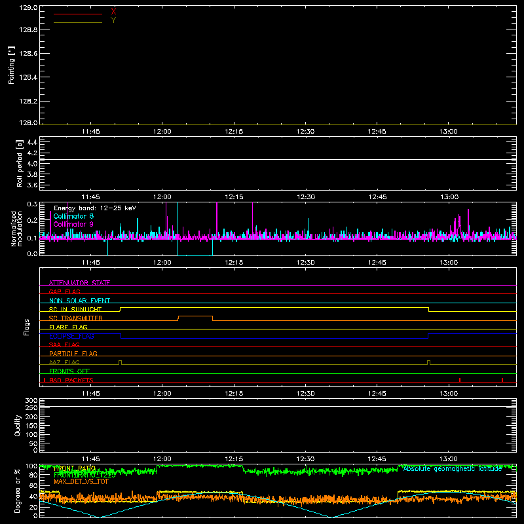The width and height of the screenshot is (524, 524).
Task: Click the olive Y legend label
Action: pos(113,20)
